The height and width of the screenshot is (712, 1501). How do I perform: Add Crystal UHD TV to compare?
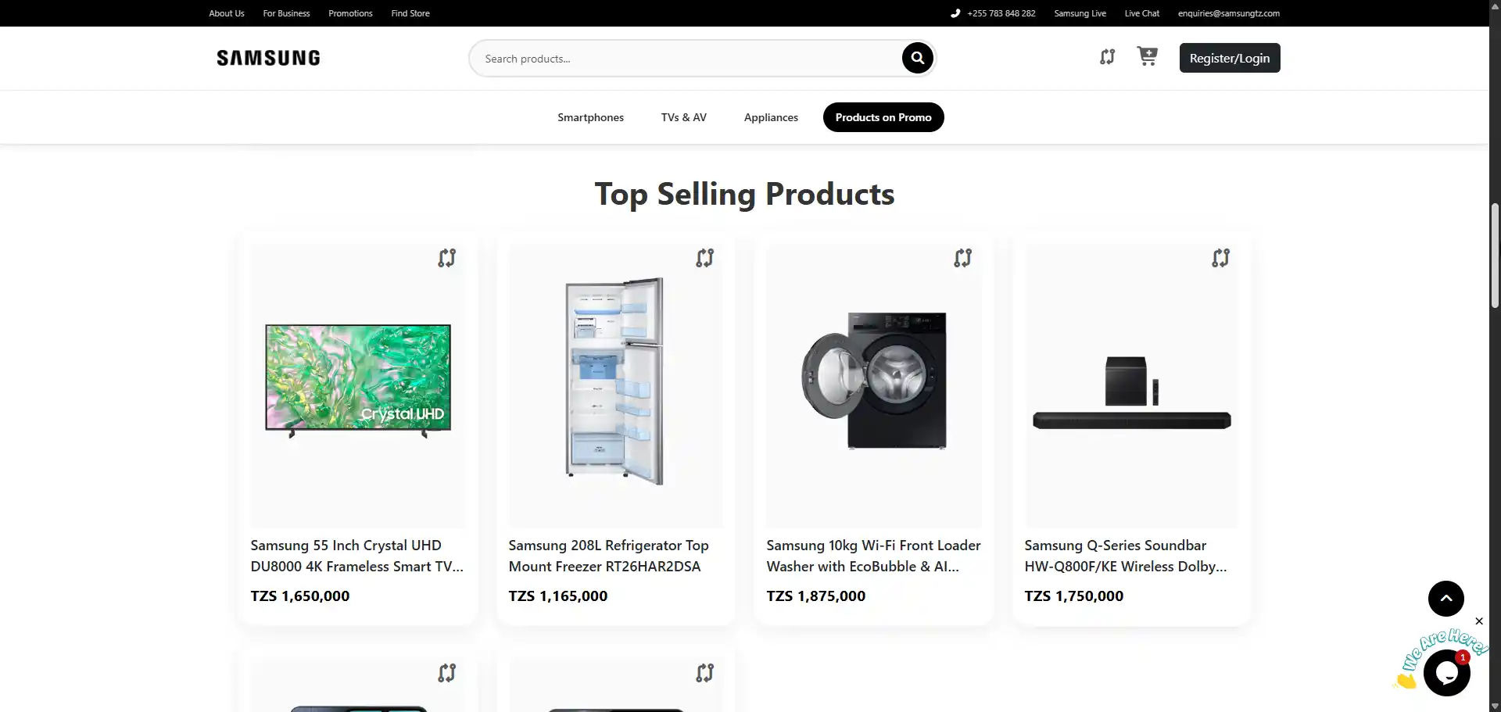pos(446,258)
